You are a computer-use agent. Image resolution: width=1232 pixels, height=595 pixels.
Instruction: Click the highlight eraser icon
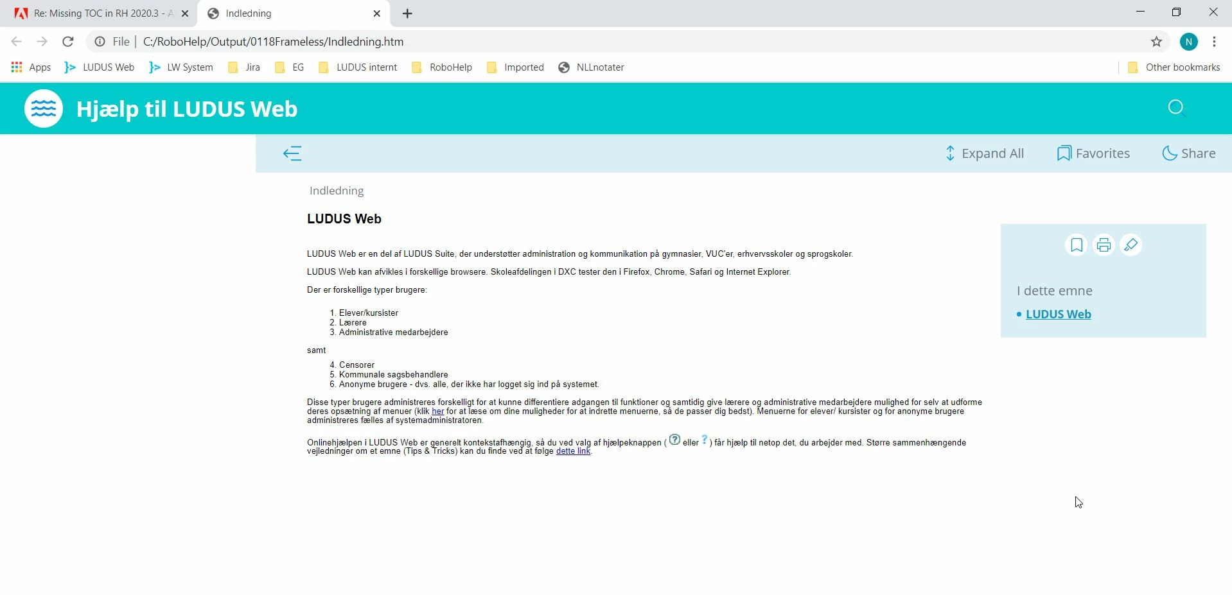[1131, 245]
